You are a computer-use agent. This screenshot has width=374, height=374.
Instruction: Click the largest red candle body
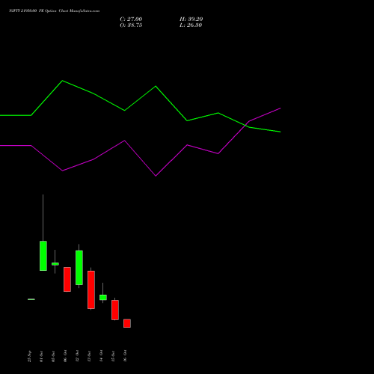click(91, 289)
